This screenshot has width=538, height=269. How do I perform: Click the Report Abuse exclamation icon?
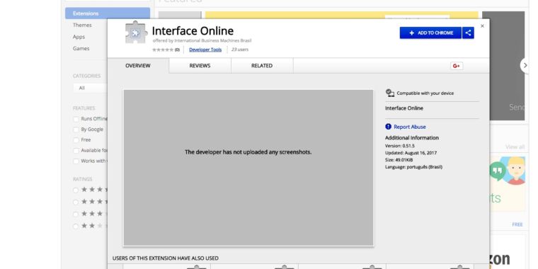pyautogui.click(x=388, y=127)
